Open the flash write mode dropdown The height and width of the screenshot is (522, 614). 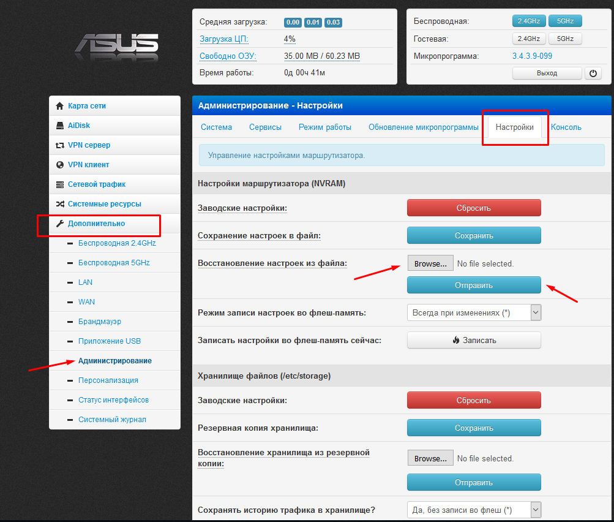474,312
